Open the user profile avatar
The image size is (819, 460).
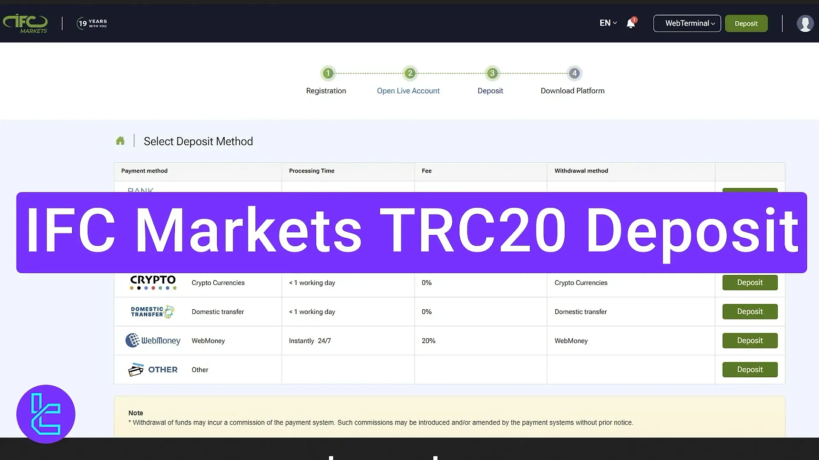click(x=805, y=23)
